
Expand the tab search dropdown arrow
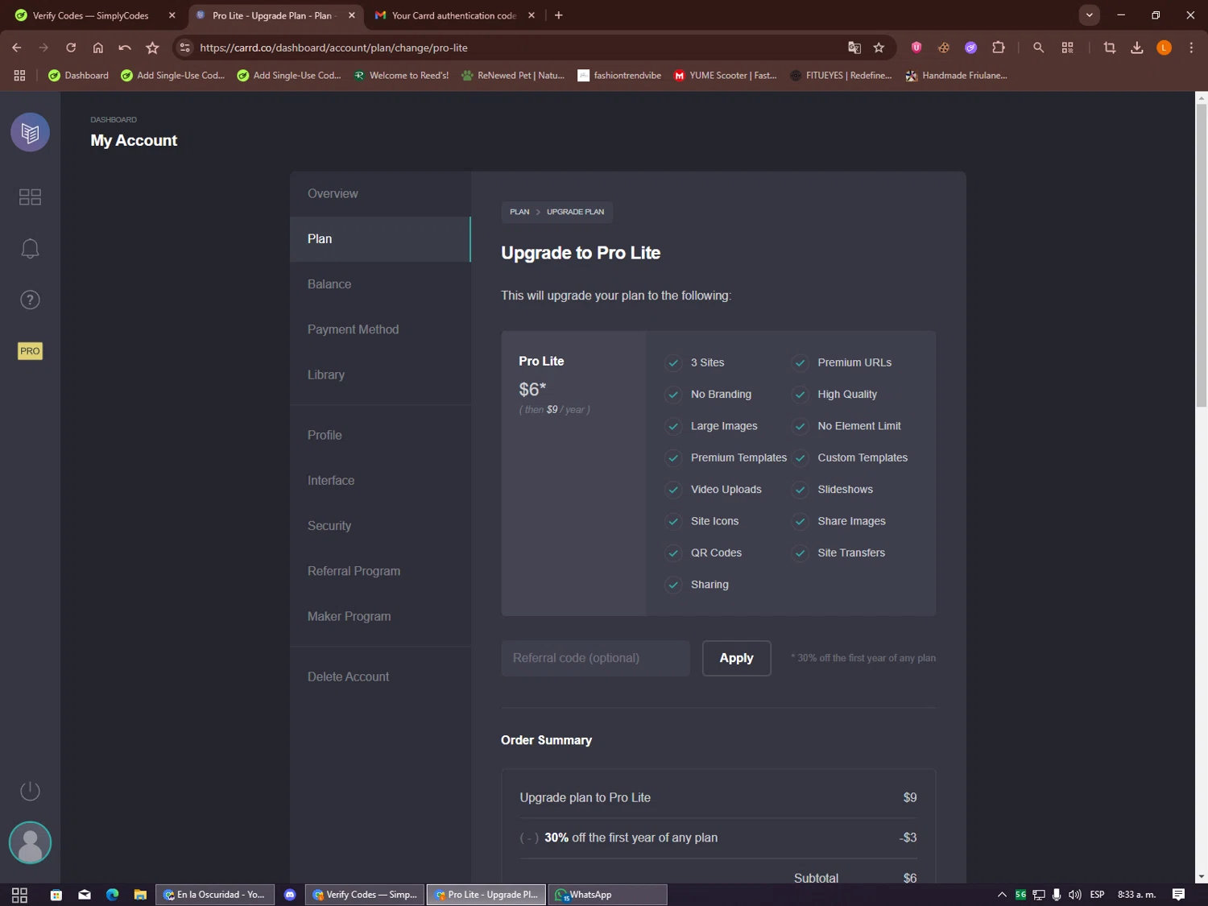[1089, 15]
